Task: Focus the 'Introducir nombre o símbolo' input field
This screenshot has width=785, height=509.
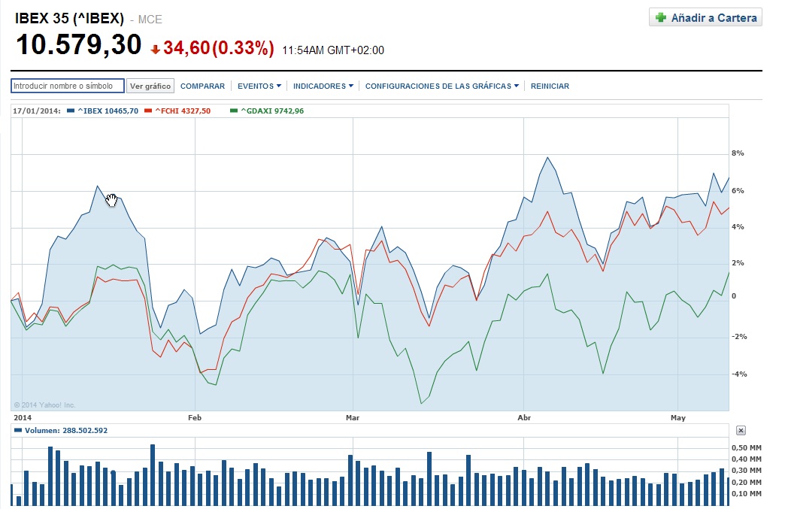Action: pos(68,86)
